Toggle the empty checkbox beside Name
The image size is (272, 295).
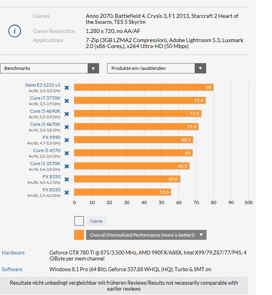pos(79,221)
